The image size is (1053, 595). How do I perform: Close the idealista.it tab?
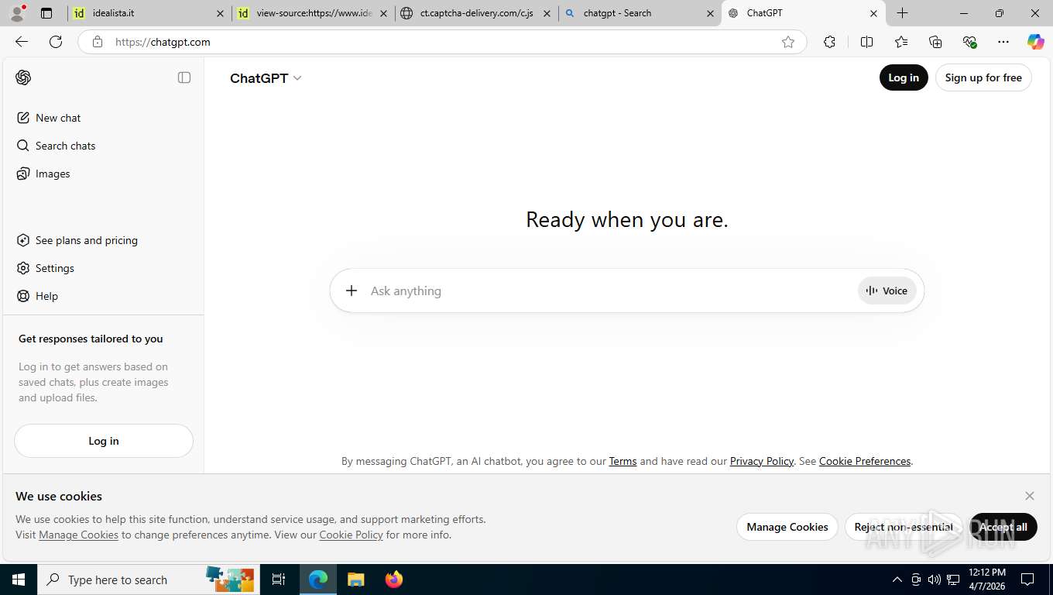pyautogui.click(x=220, y=13)
